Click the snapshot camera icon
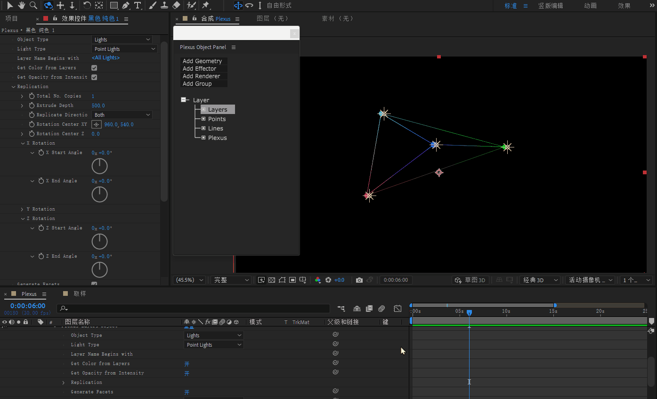 (x=359, y=280)
